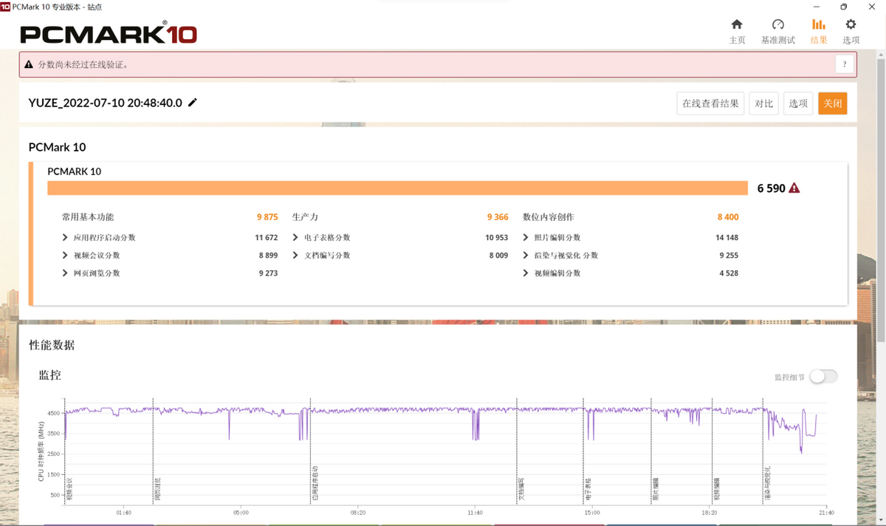Click the score 10 953 value

point(497,238)
